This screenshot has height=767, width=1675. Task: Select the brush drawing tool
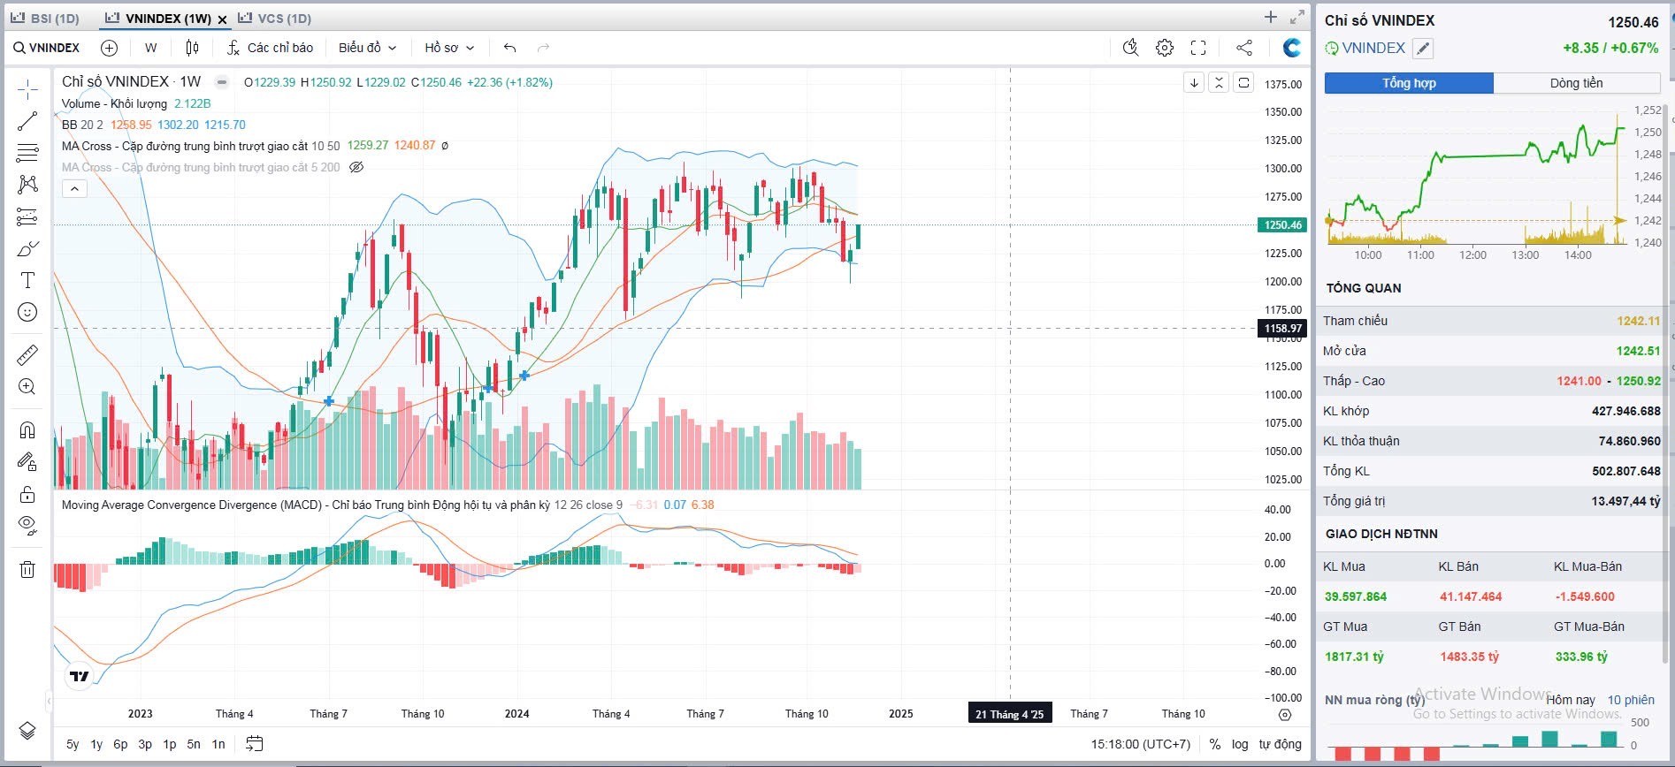(27, 248)
